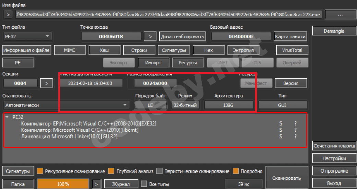The image size is (357, 189).
Task: Select the EP:Microsoft Visual C/C++(2008-2010) row
Action: click(88, 123)
